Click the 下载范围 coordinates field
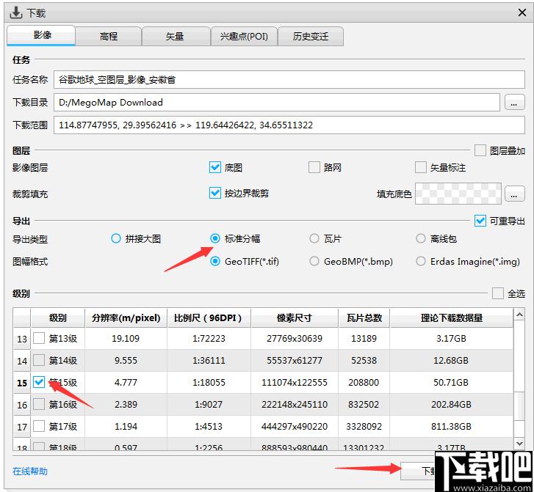Viewport: 534px width, 492px height. point(289,125)
